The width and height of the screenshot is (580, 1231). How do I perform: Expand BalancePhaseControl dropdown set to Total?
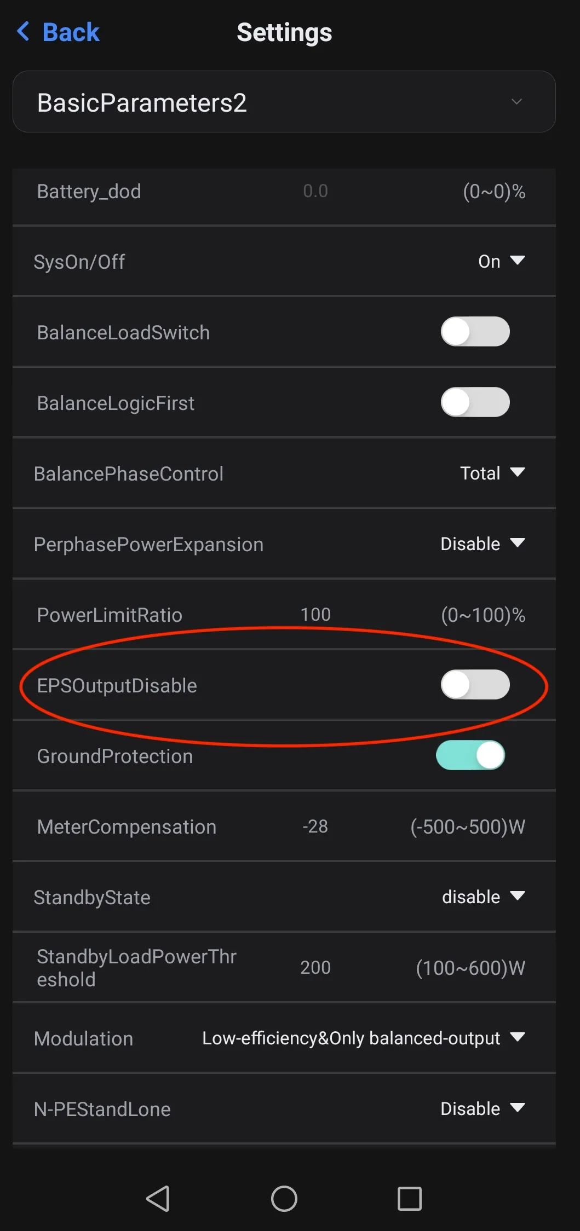pos(492,473)
